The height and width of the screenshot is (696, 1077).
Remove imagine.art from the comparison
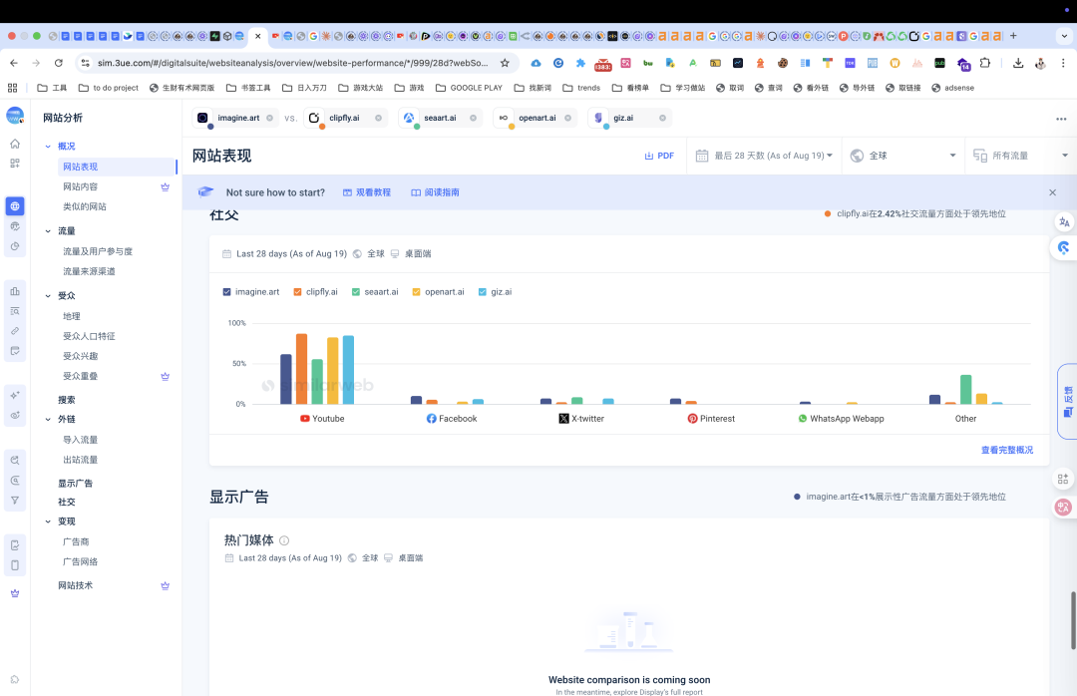(x=269, y=119)
